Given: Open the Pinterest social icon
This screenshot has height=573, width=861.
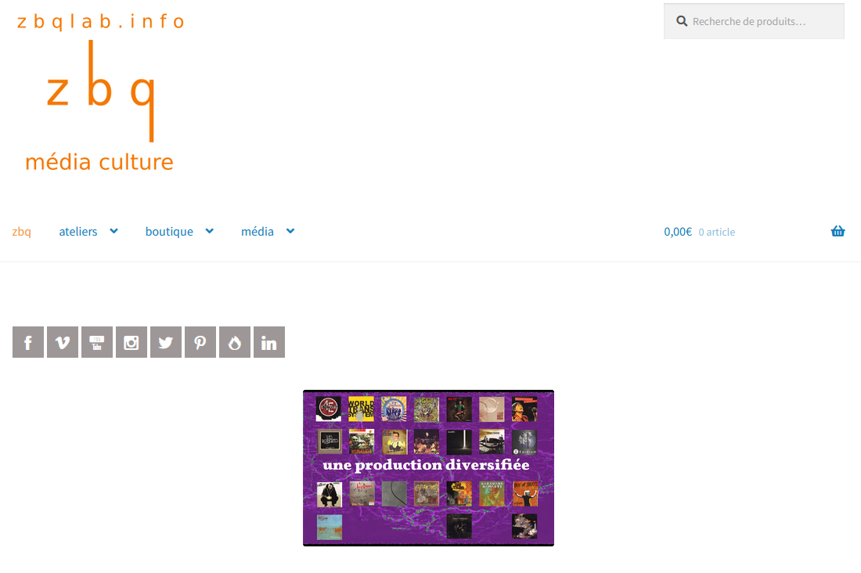Looking at the screenshot, I should (200, 342).
